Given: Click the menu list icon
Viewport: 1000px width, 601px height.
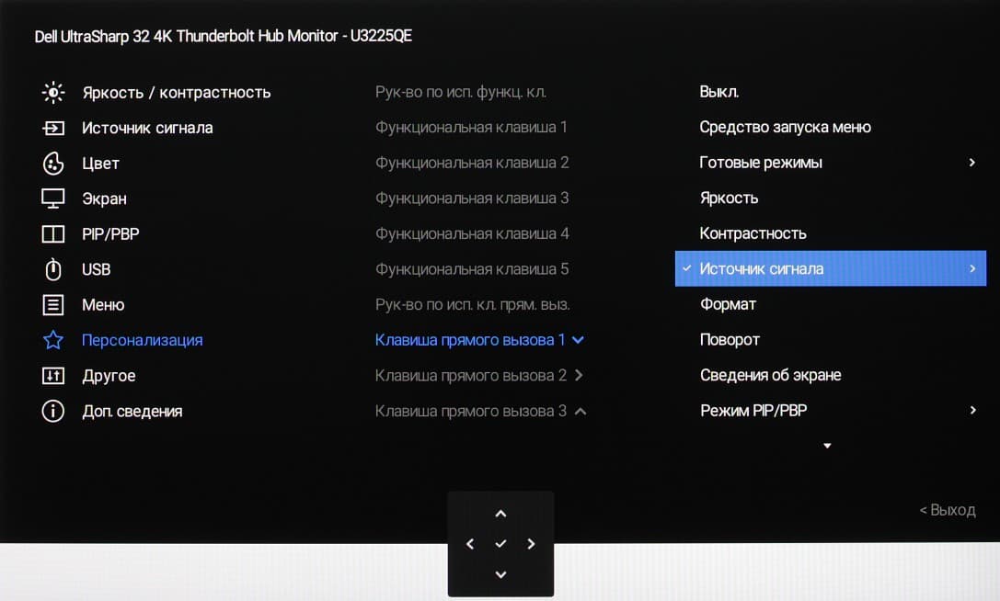Looking at the screenshot, I should coord(53,305).
